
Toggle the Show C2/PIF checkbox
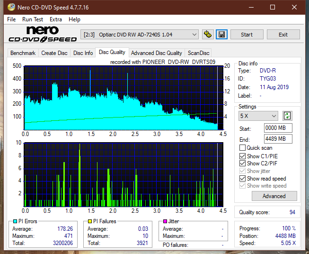pyautogui.click(x=242, y=163)
